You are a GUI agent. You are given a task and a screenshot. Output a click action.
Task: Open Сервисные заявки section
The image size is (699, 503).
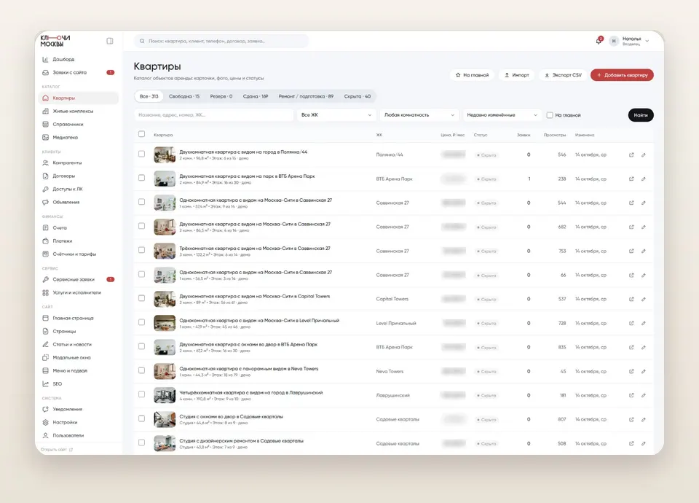[x=74, y=279]
